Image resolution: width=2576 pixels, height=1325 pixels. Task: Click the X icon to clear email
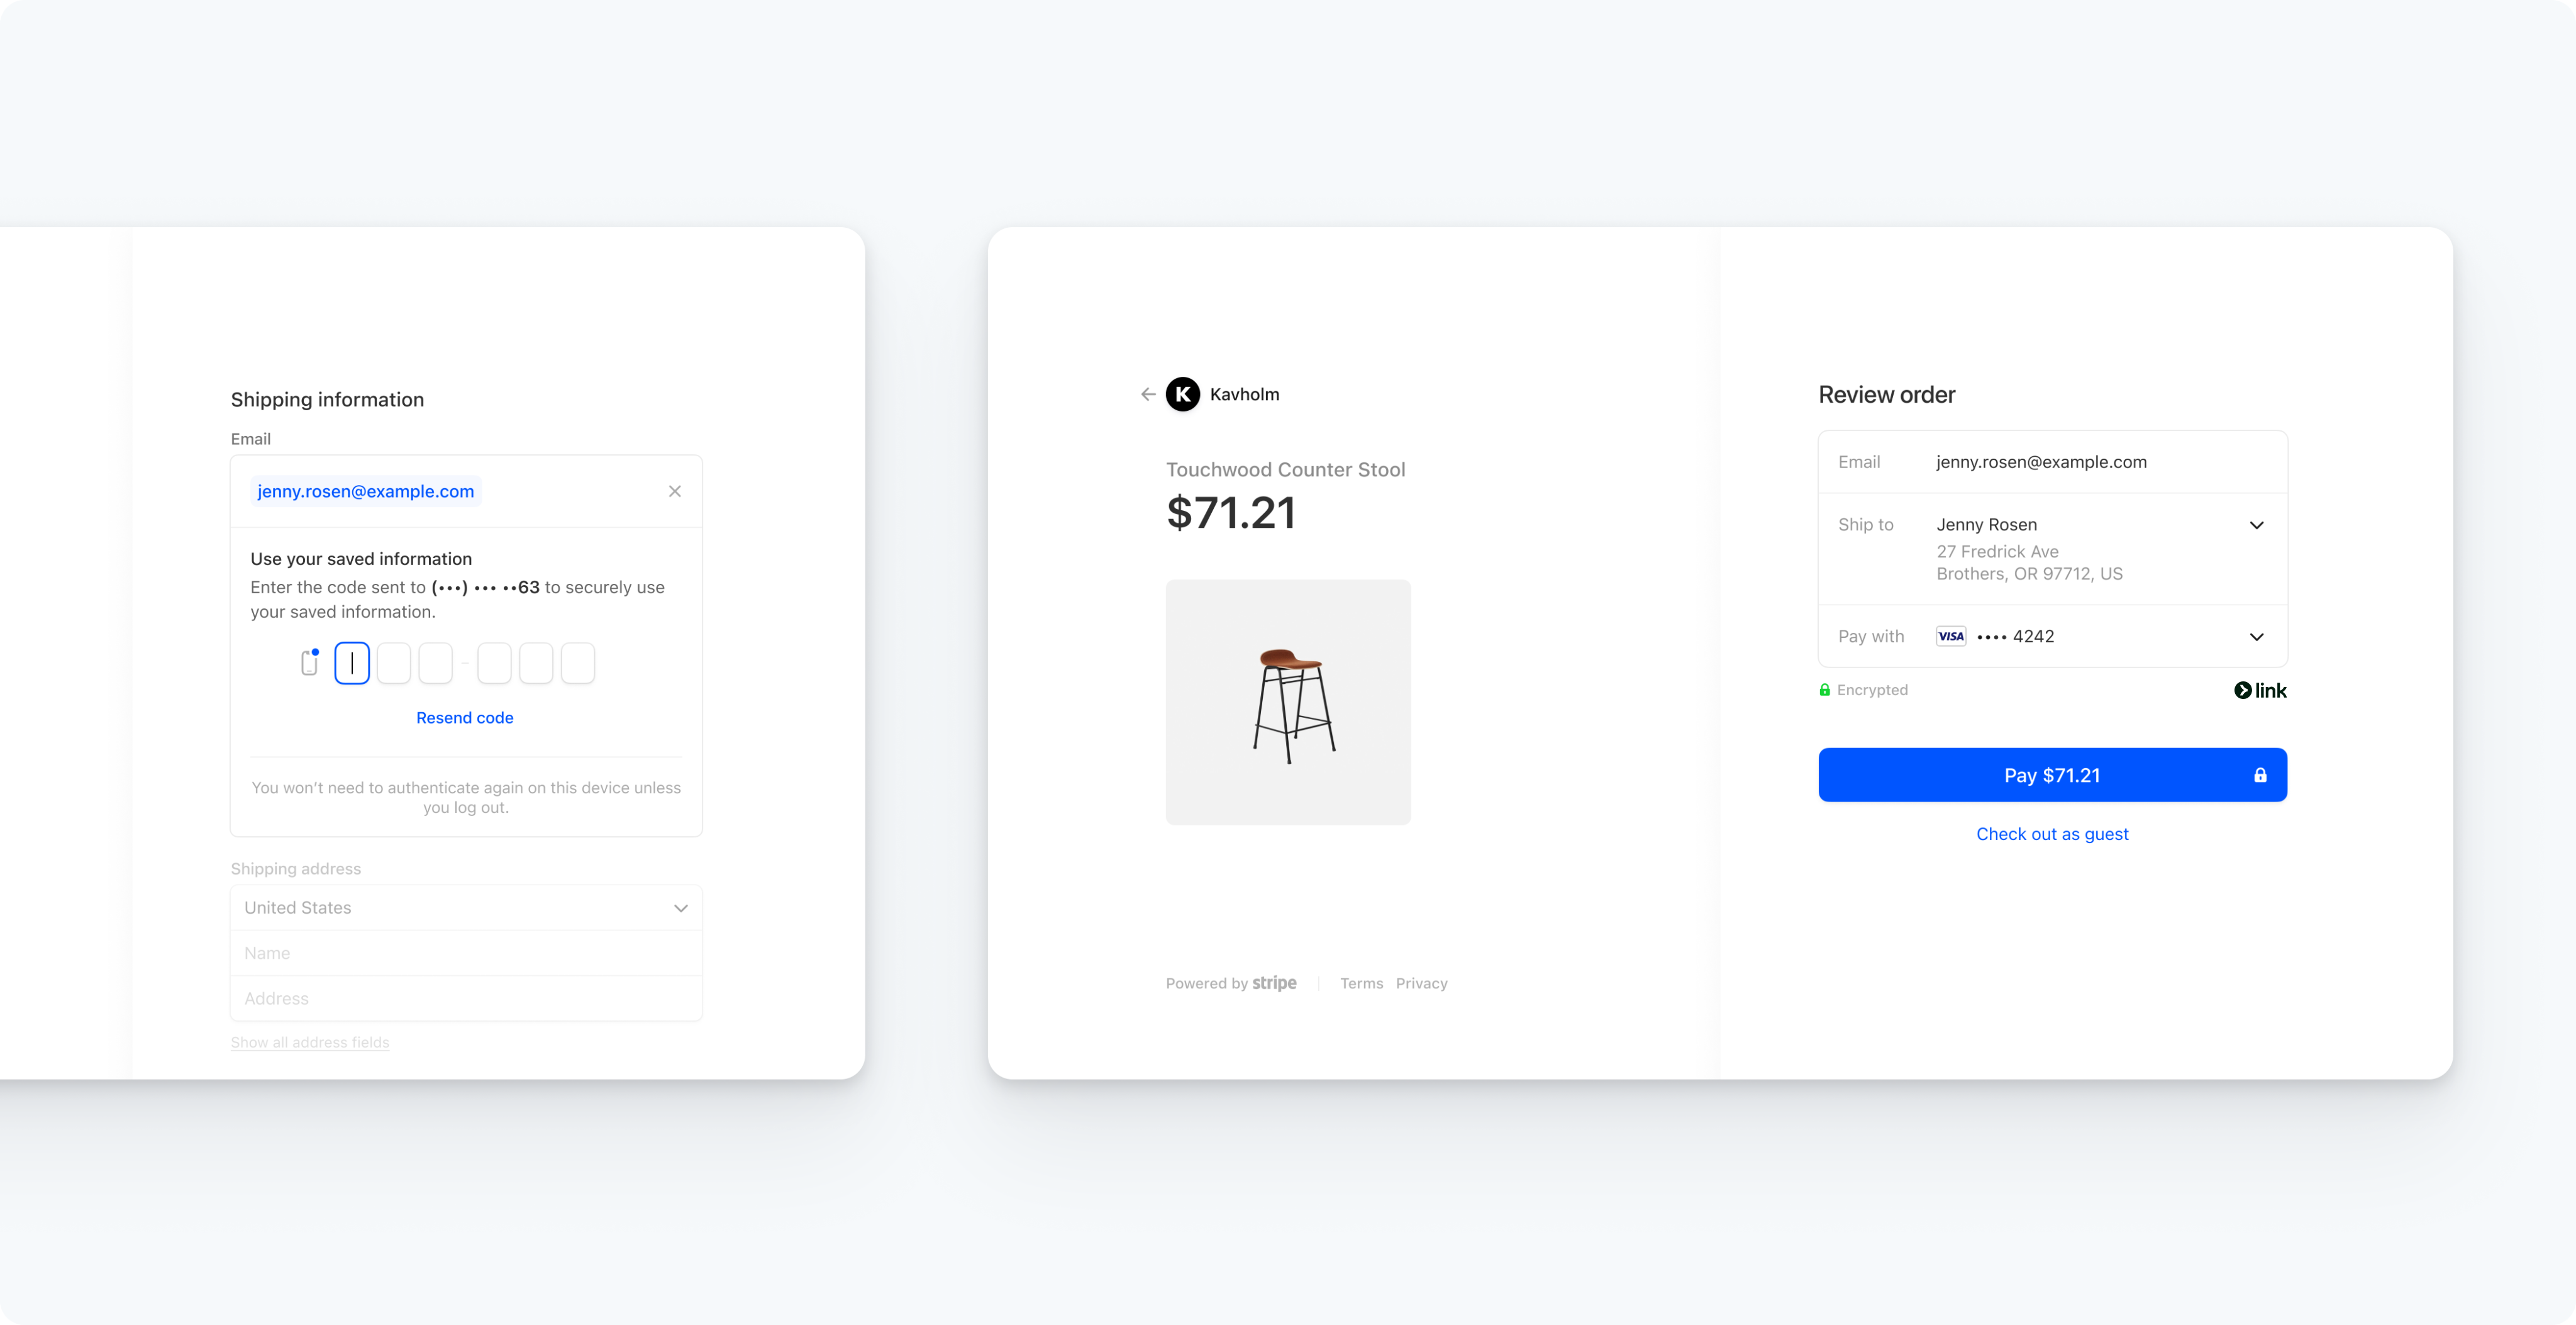click(674, 492)
